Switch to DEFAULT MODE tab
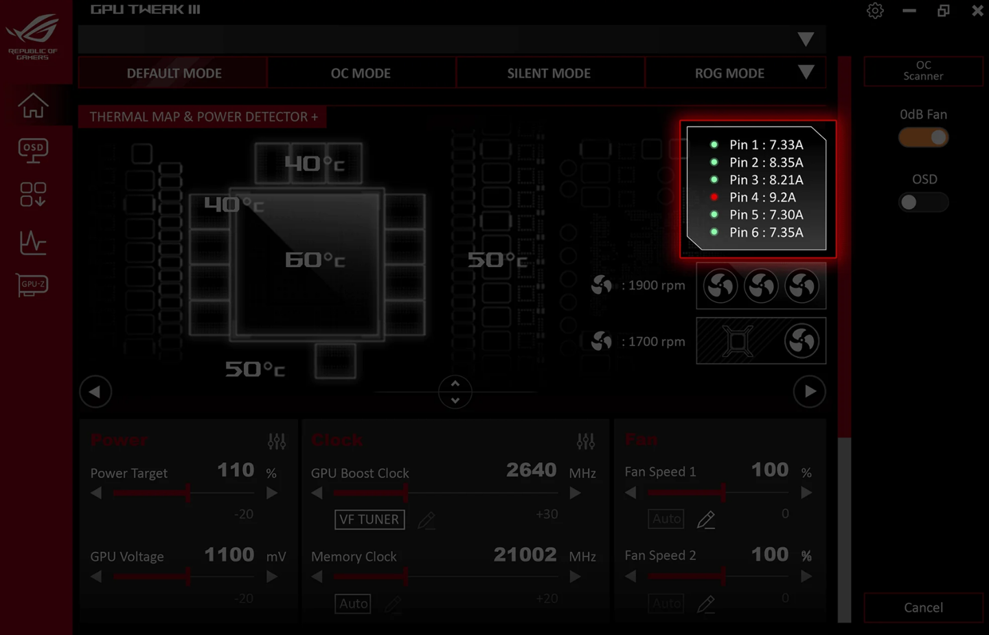 pos(174,73)
